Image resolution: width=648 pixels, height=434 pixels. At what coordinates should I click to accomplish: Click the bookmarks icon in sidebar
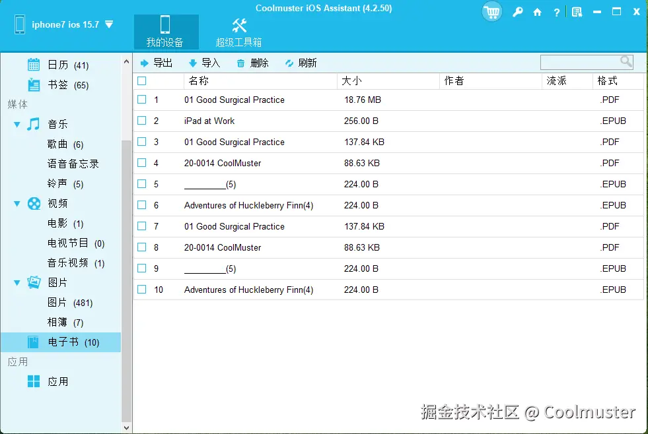point(34,84)
